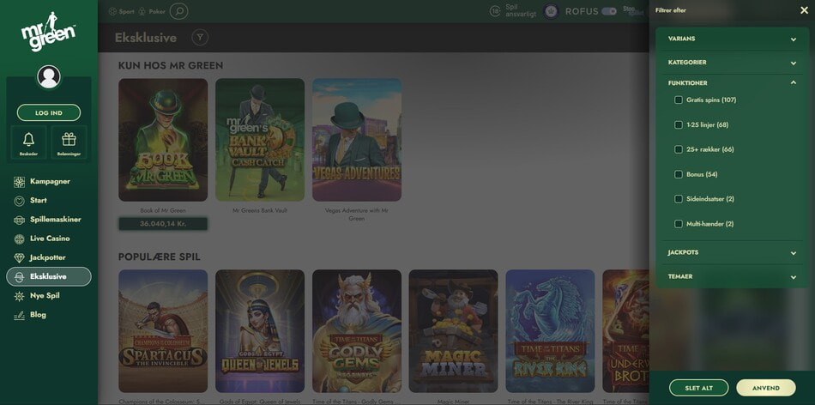Click the Blog pencil icon
Screen dimensions: 815x405
(19, 315)
